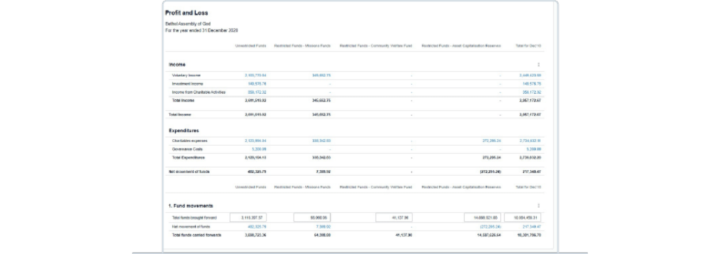This screenshot has width=720, height=254.
Task: Select the Profit and Loss report title
Action: (x=187, y=13)
